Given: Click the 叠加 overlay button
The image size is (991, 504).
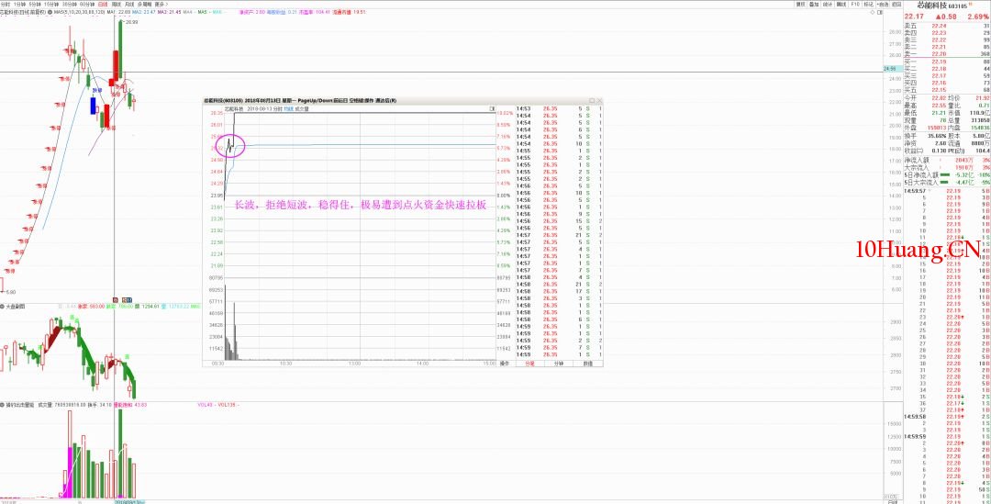Looking at the screenshot, I should [x=814, y=4].
